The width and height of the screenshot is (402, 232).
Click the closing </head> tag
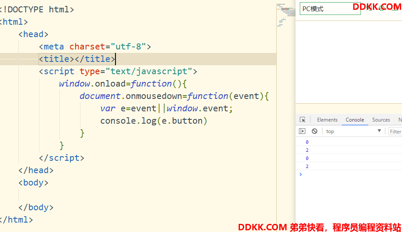tap(36, 170)
